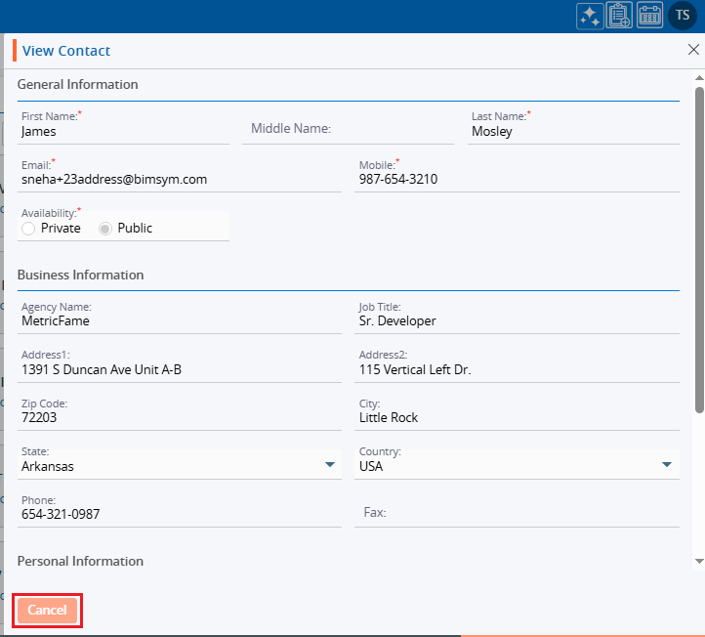This screenshot has height=637, width=705.
Task: Click the Email field
Action: [x=180, y=180]
